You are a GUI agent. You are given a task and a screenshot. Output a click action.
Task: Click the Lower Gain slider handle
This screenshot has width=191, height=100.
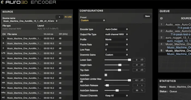coord(130,60)
